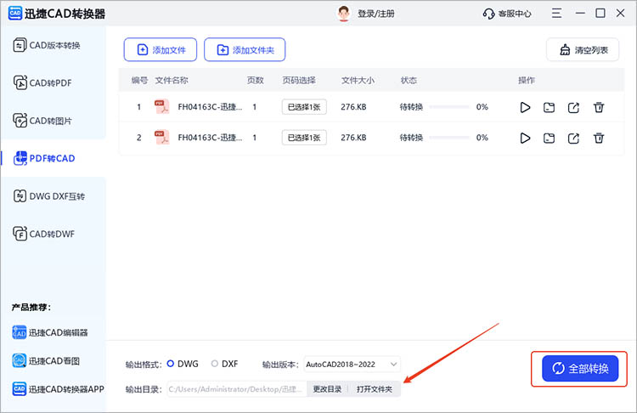
Task: Click progress bar of row 2
Action: point(449,138)
